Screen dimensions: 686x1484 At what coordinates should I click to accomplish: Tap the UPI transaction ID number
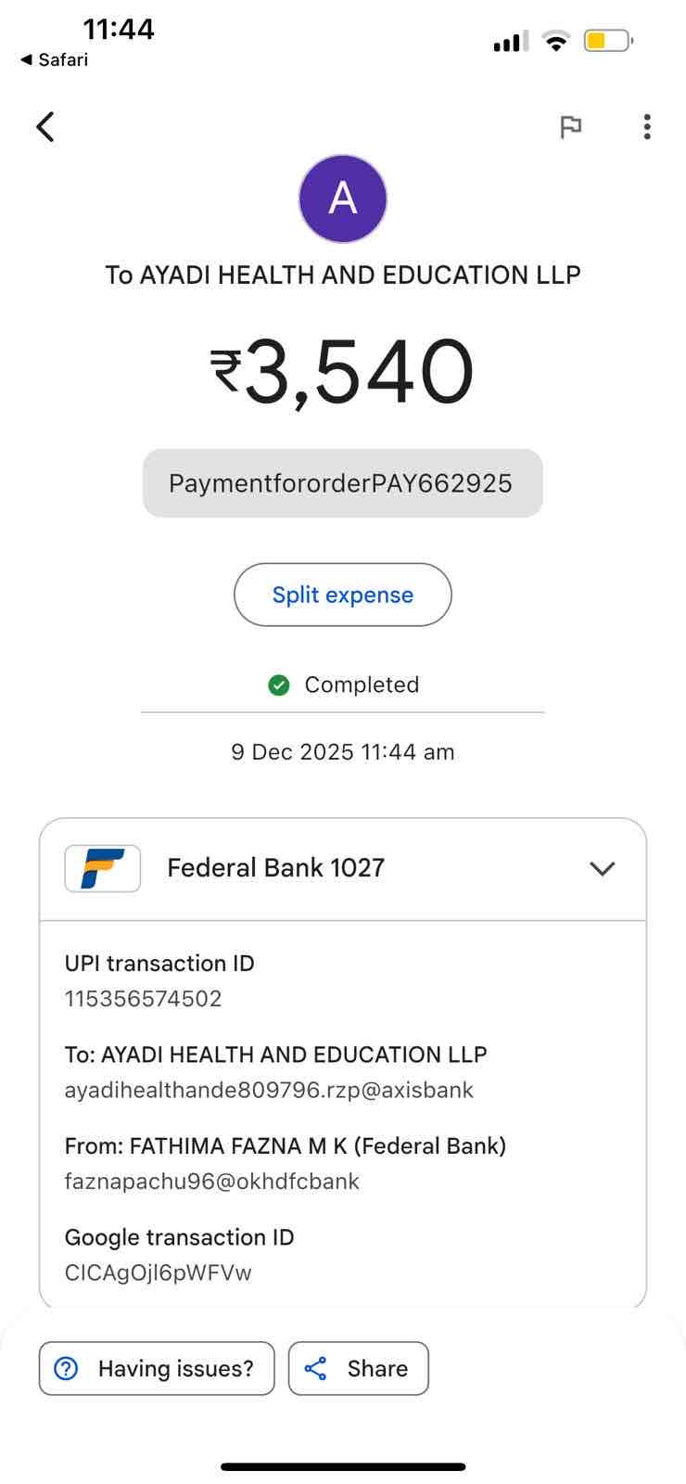144,999
